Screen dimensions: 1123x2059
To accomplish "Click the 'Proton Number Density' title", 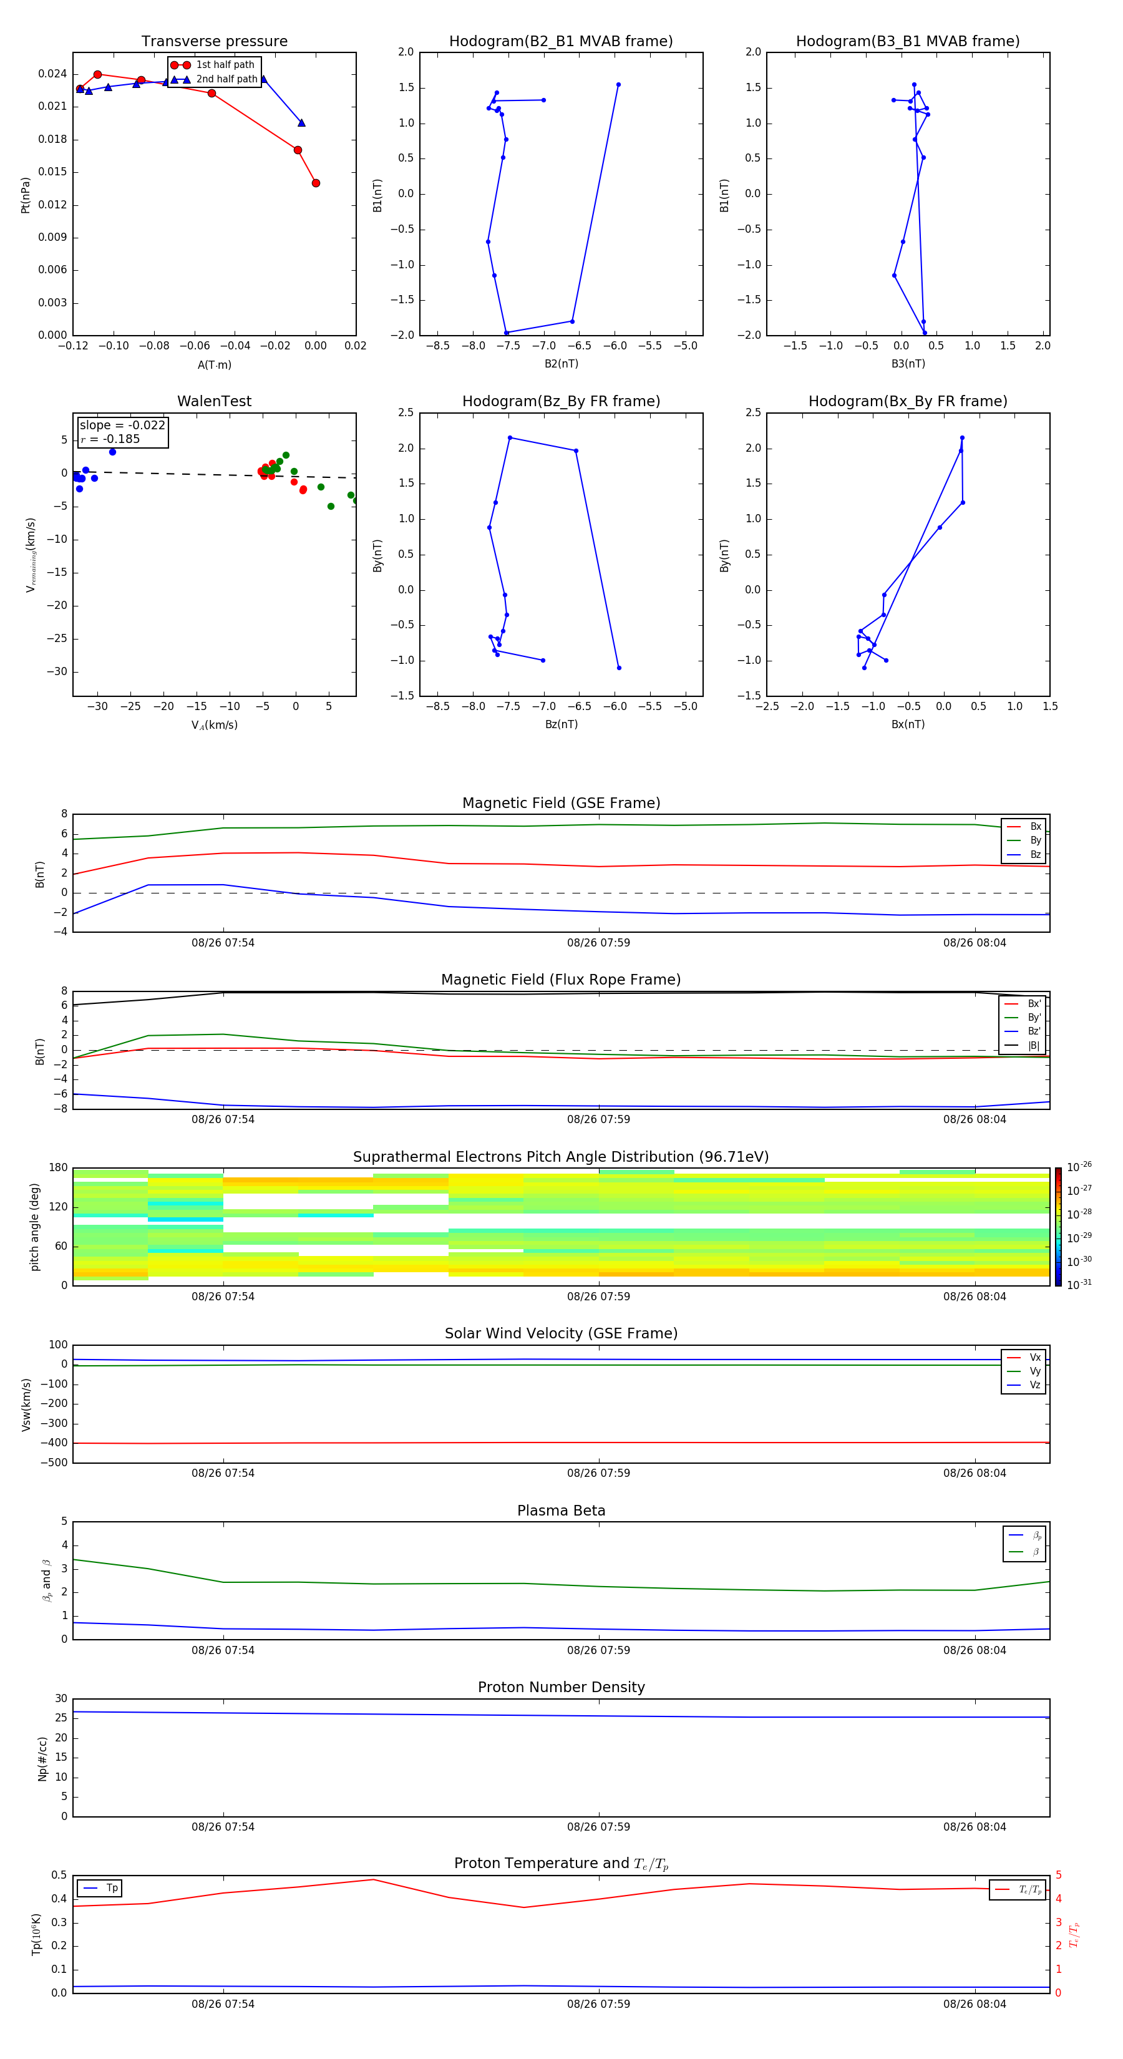I will click(x=561, y=1687).
